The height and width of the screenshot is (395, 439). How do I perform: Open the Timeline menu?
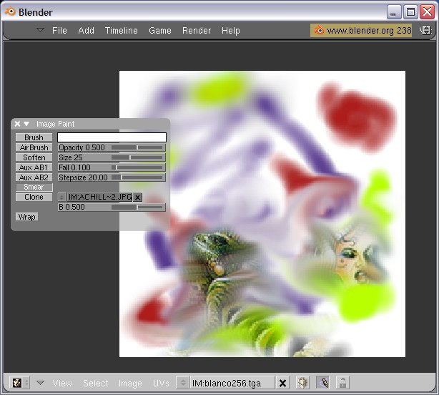[122, 30]
